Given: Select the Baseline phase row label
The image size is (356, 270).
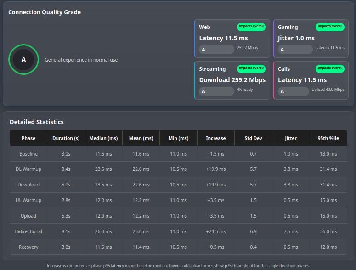Looking at the screenshot, I should click(x=28, y=154).
